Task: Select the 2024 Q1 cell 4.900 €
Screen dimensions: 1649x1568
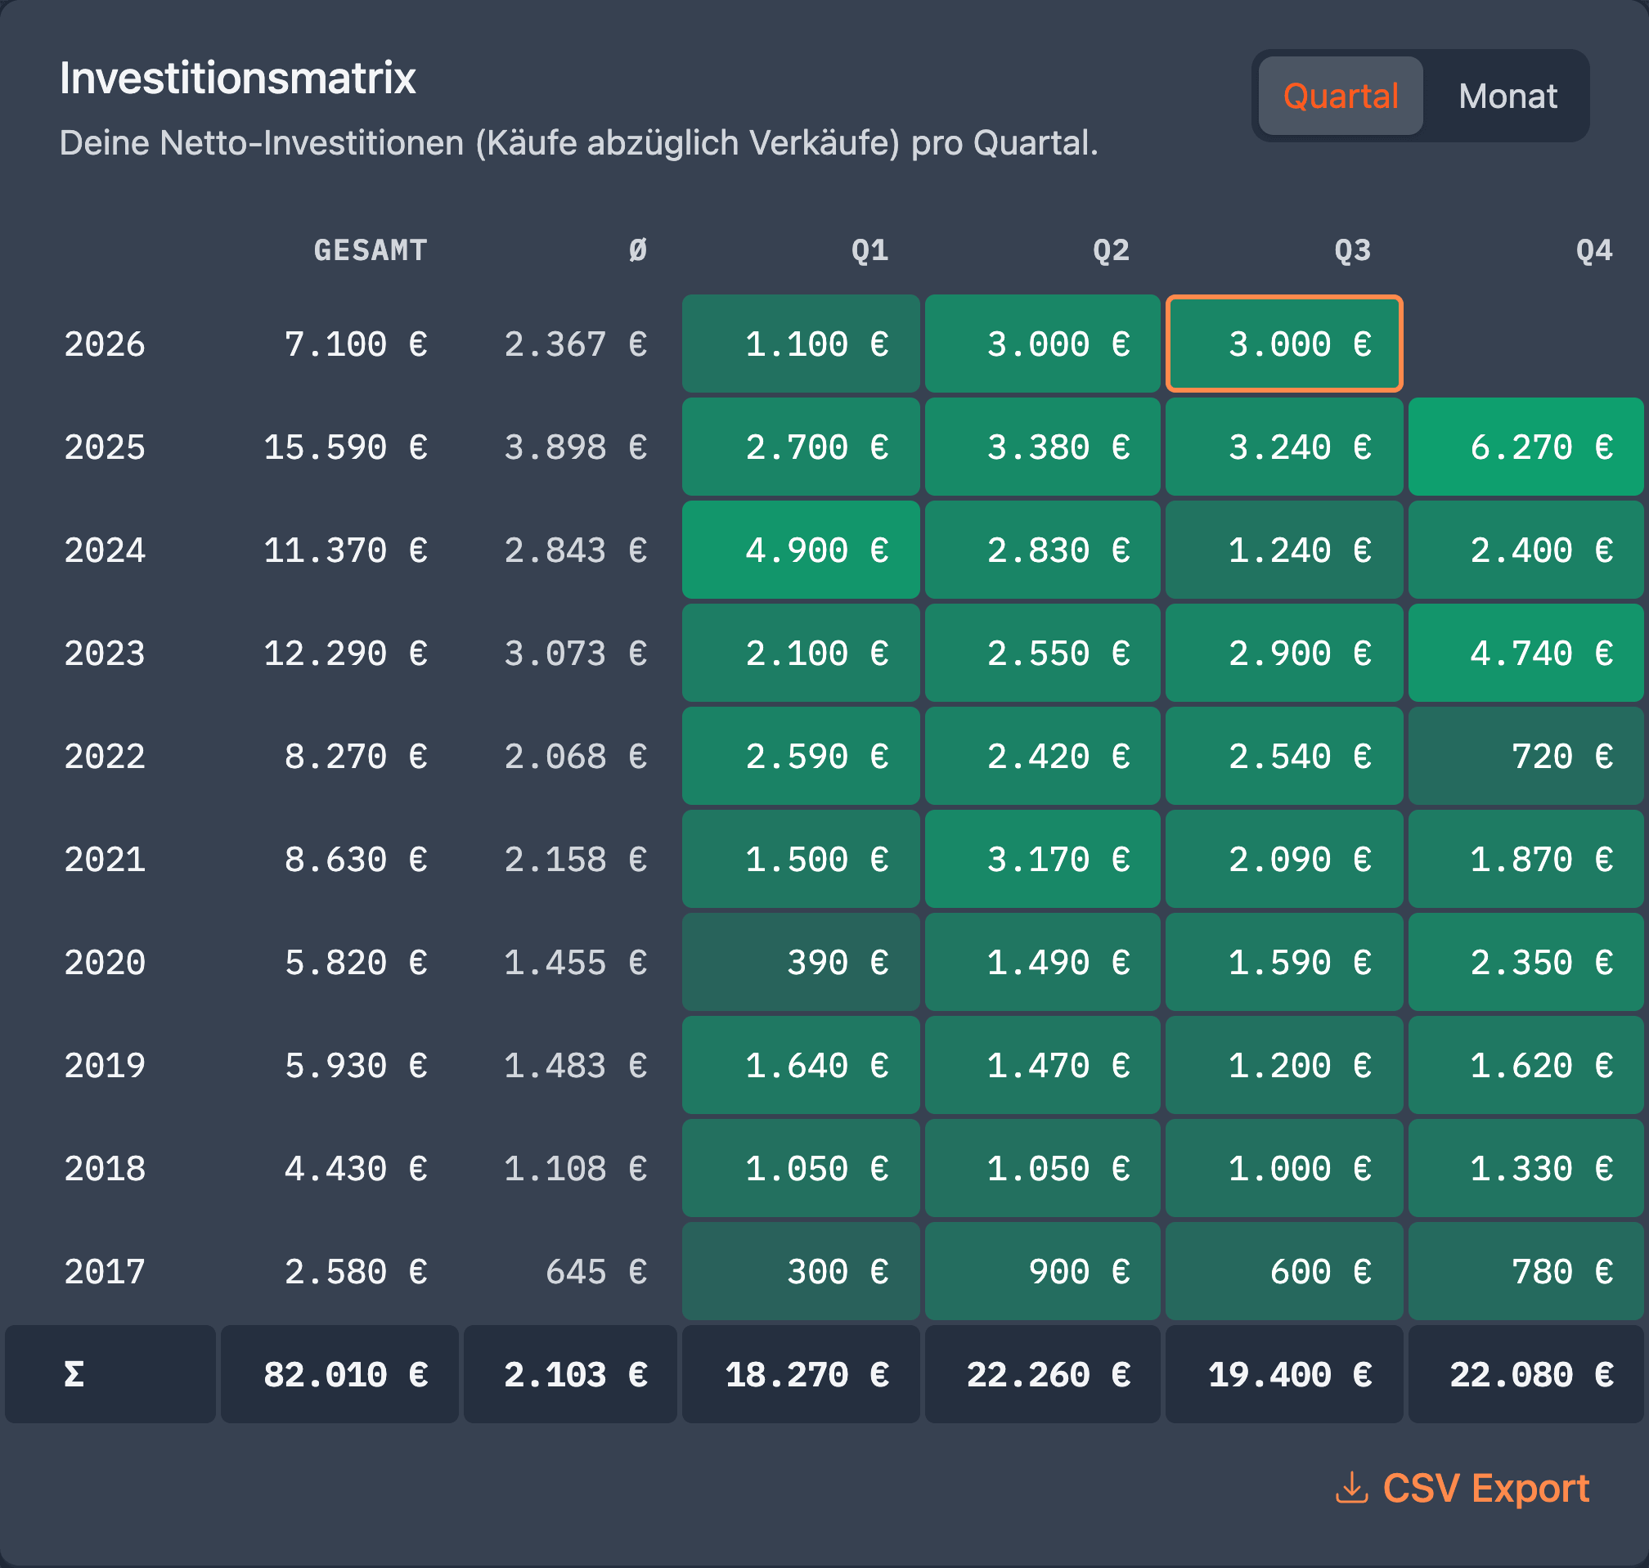Action: pos(801,550)
